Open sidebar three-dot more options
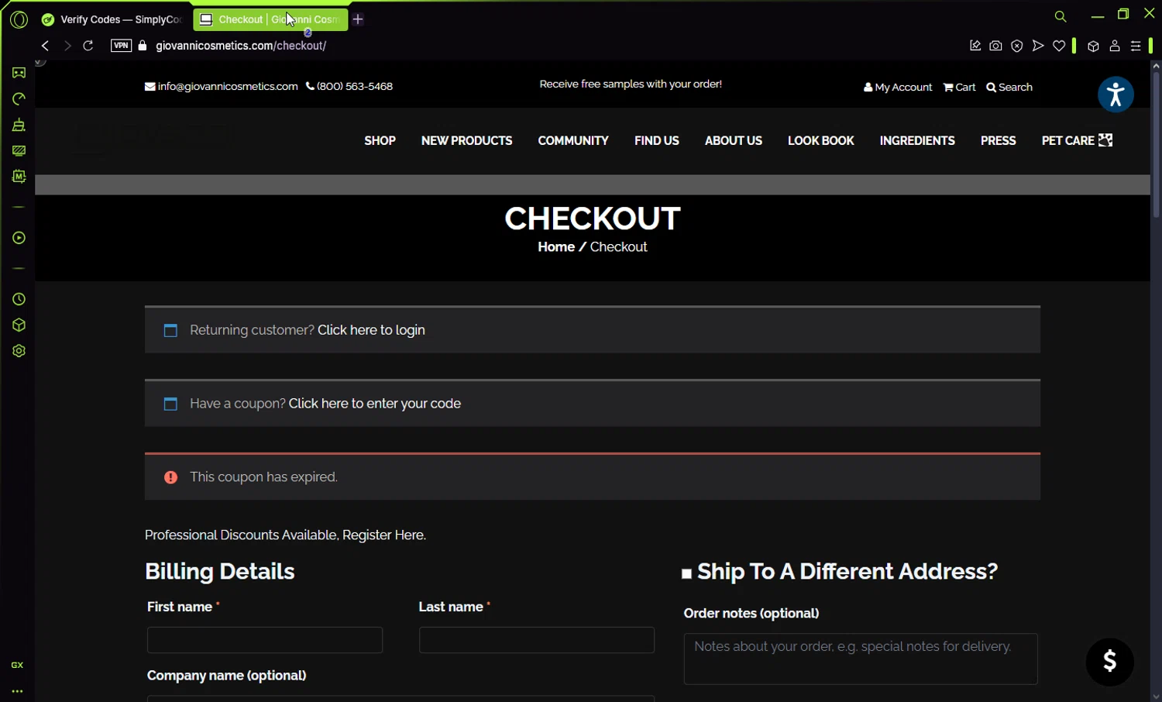This screenshot has width=1162, height=702. pyautogui.click(x=17, y=691)
